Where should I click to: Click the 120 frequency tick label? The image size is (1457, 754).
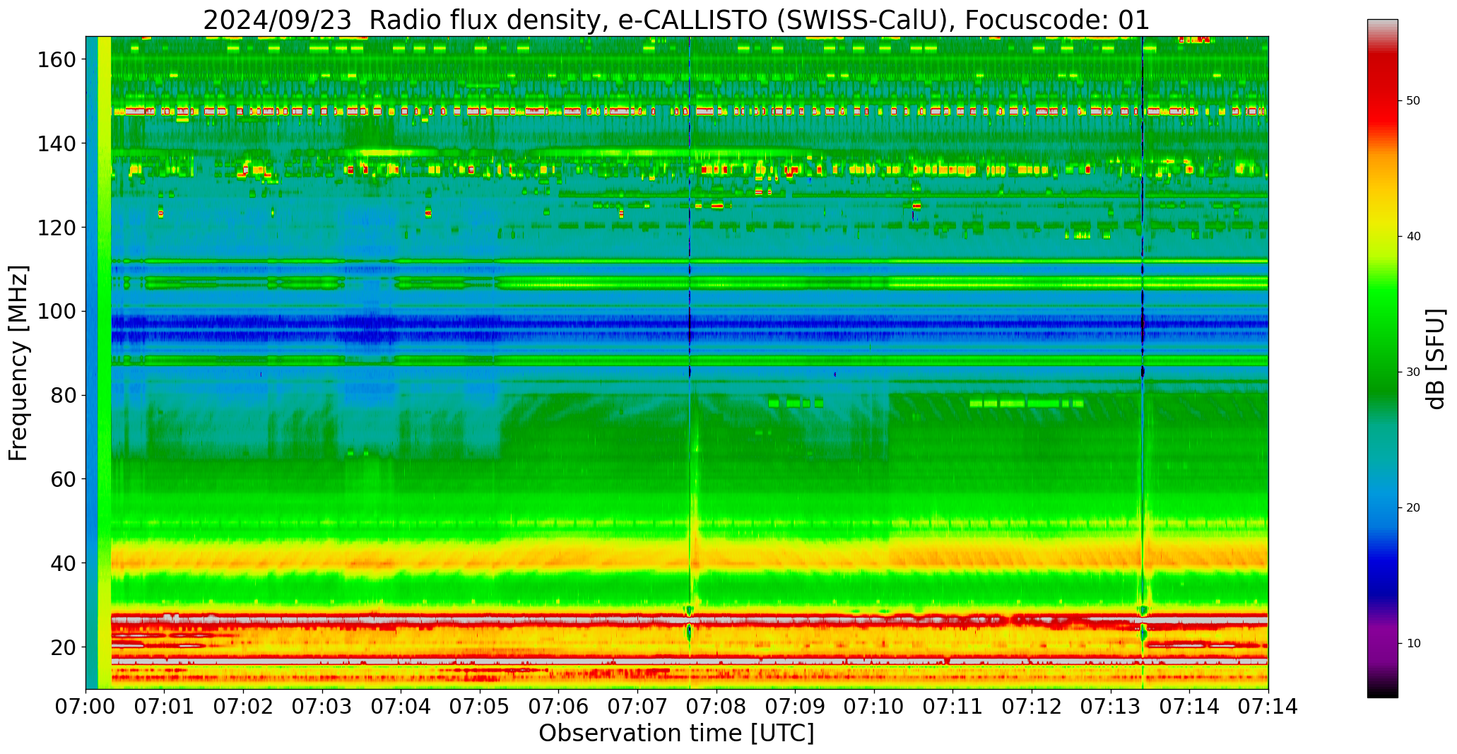coord(57,228)
